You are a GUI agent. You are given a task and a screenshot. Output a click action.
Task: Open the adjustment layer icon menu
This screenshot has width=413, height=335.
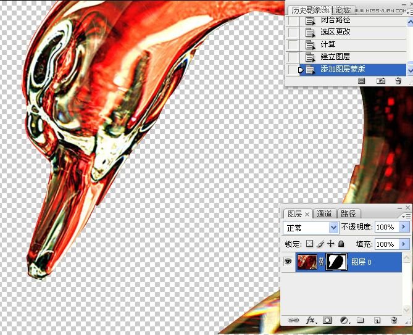(344, 321)
